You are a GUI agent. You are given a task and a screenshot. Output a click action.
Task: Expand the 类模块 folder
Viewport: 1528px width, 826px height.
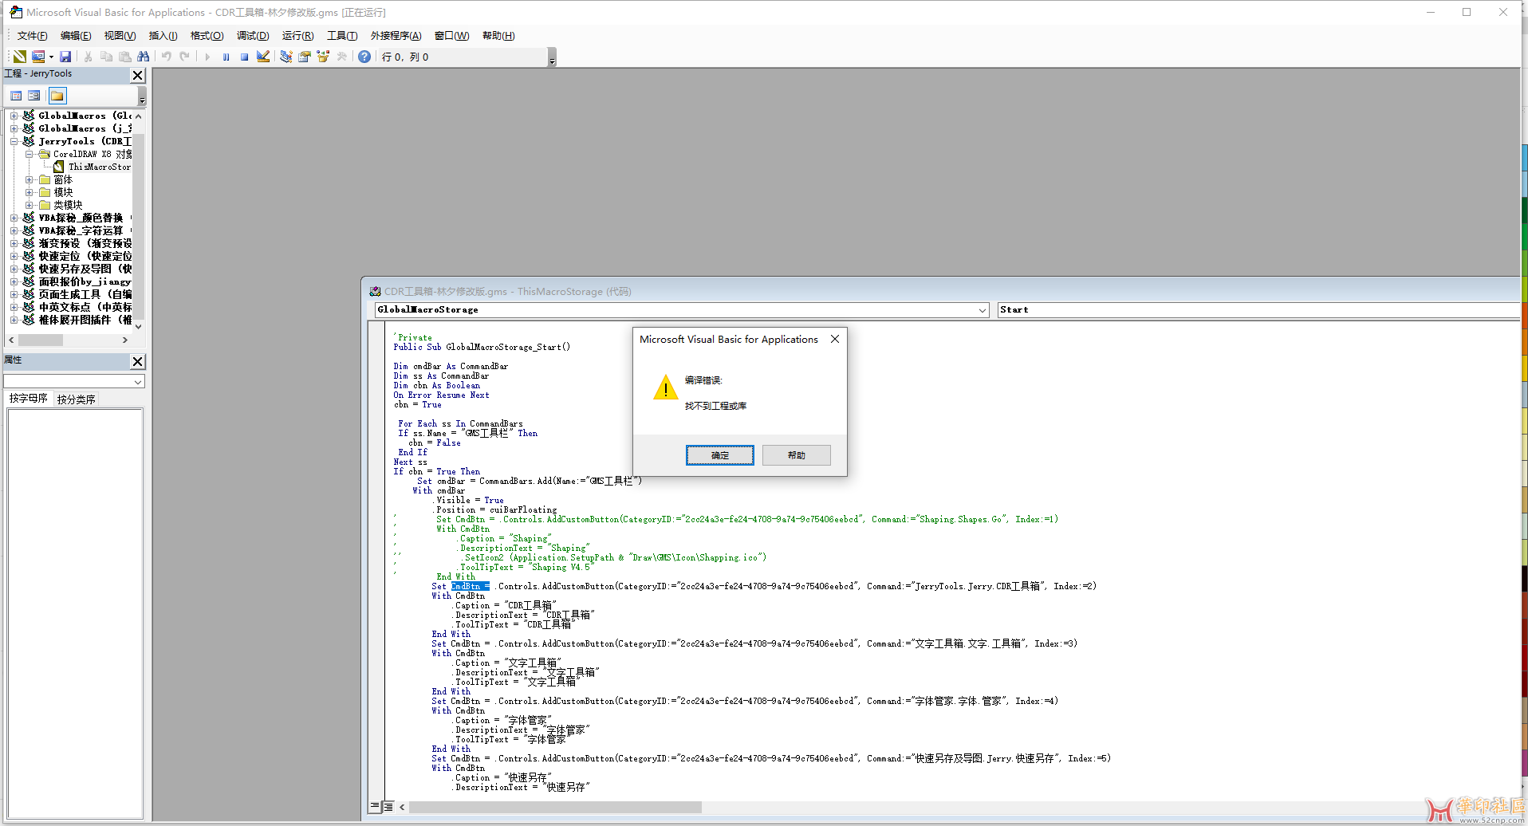tap(29, 205)
